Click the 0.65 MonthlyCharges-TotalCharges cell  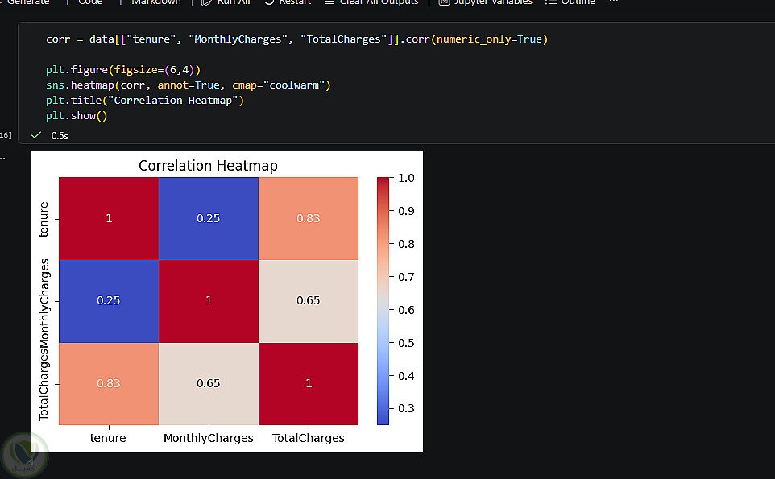[309, 301]
